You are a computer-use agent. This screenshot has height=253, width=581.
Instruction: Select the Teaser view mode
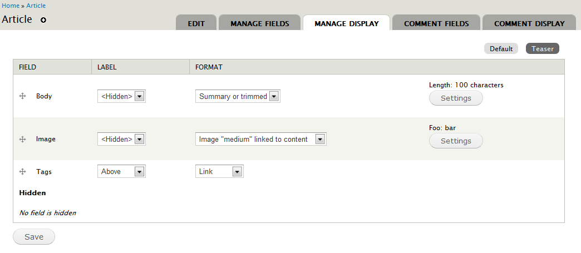point(542,49)
